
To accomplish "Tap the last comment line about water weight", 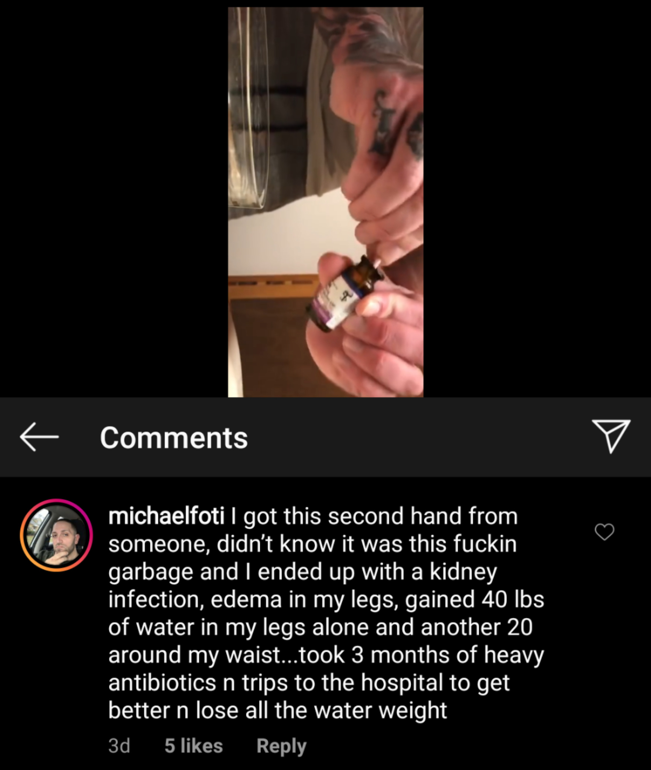I will [278, 710].
